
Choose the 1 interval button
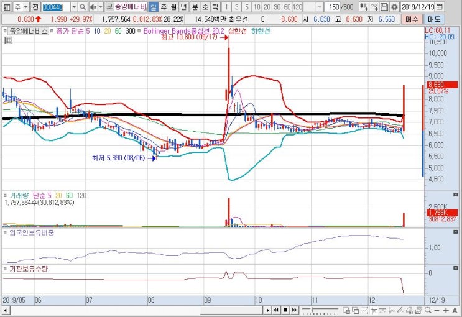(x=226, y=6)
